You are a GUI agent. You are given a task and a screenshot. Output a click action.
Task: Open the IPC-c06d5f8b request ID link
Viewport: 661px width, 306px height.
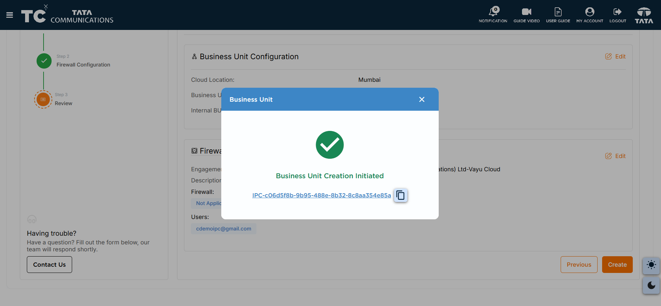[322, 195]
